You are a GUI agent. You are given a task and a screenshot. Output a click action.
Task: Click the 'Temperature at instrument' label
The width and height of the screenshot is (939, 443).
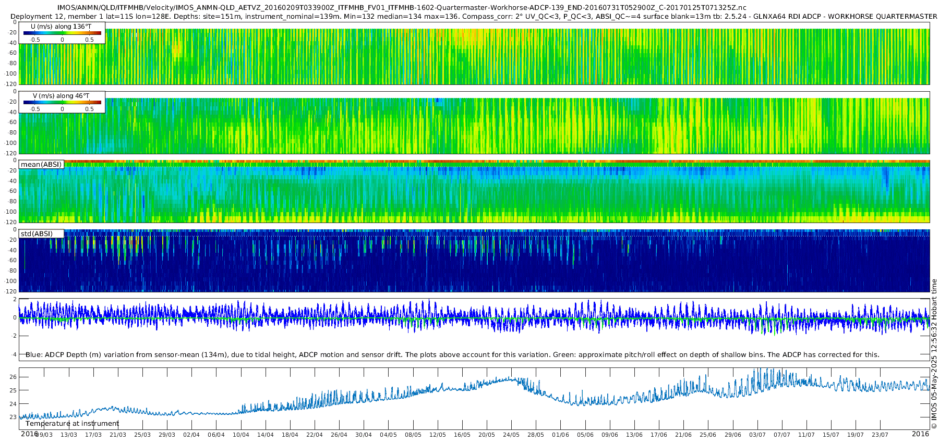[73, 424]
